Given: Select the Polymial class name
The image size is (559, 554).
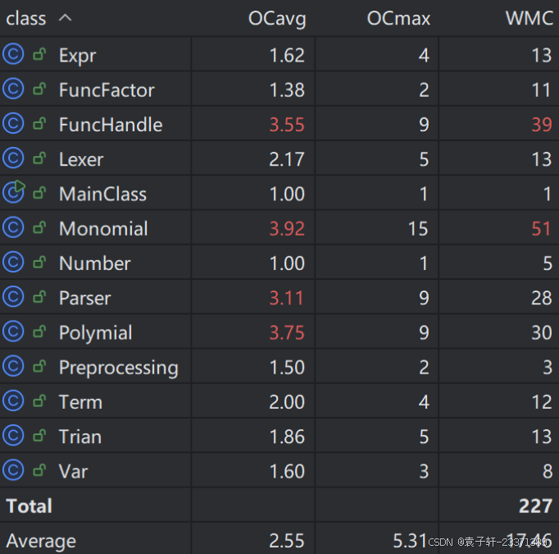Looking at the screenshot, I should [x=96, y=333].
